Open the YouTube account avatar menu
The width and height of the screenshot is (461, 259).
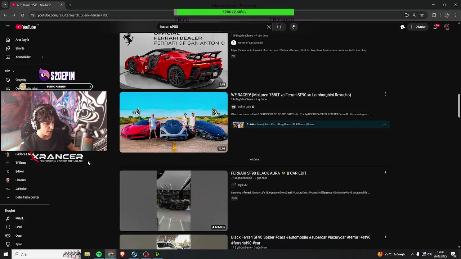(447, 27)
